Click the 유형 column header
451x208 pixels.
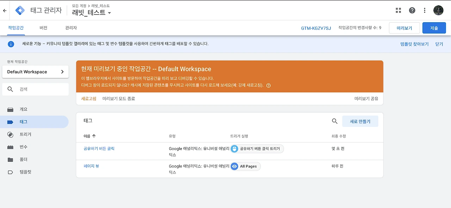click(172, 136)
